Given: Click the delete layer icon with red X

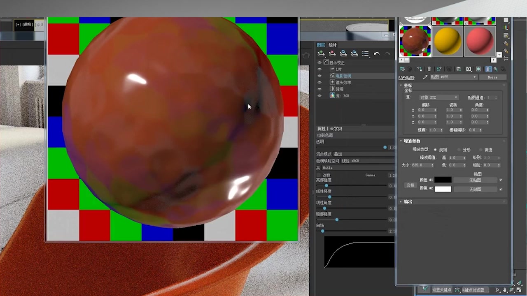Looking at the screenshot, I should click(332, 53).
